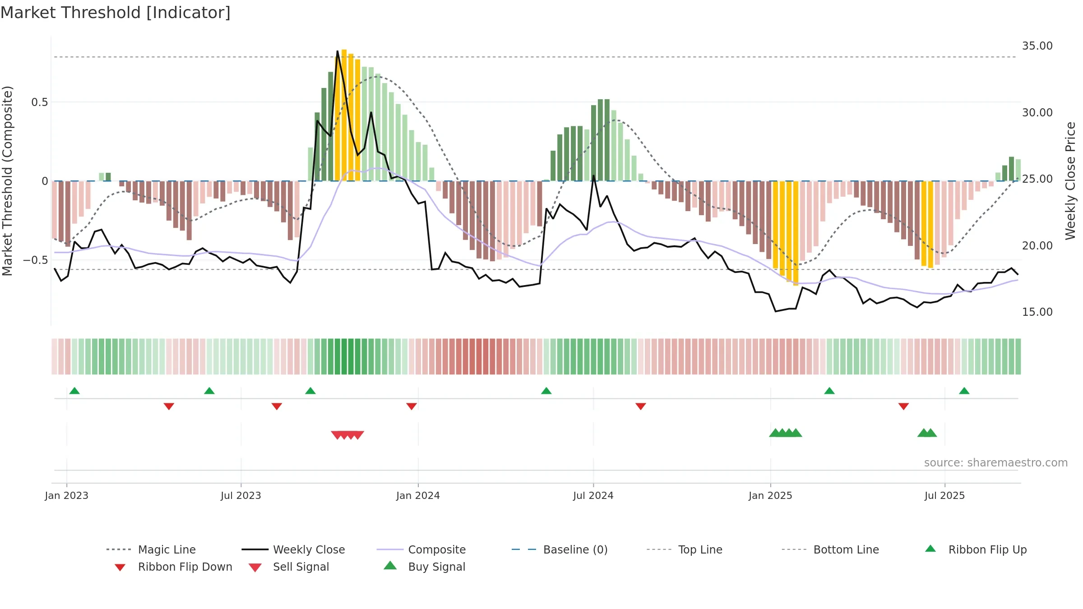Viewport: 1083px width, 609px height.
Task: Click the first Ribbon Flip Down marker in 2023
Action: coord(169,406)
